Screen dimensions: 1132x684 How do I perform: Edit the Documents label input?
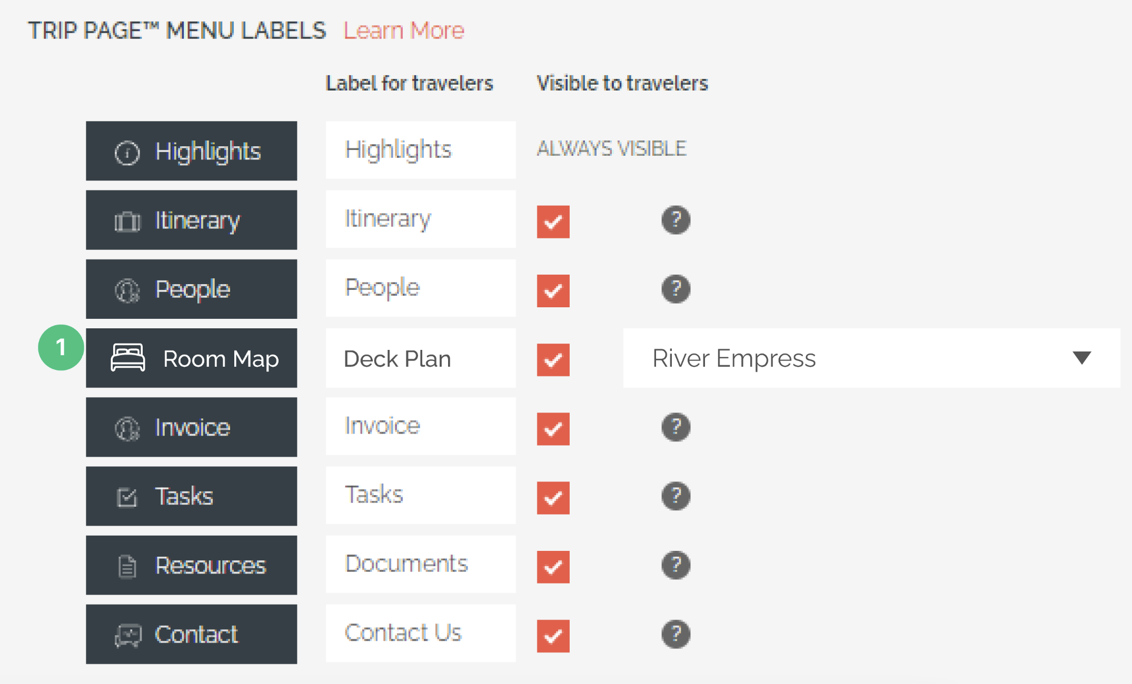421,564
